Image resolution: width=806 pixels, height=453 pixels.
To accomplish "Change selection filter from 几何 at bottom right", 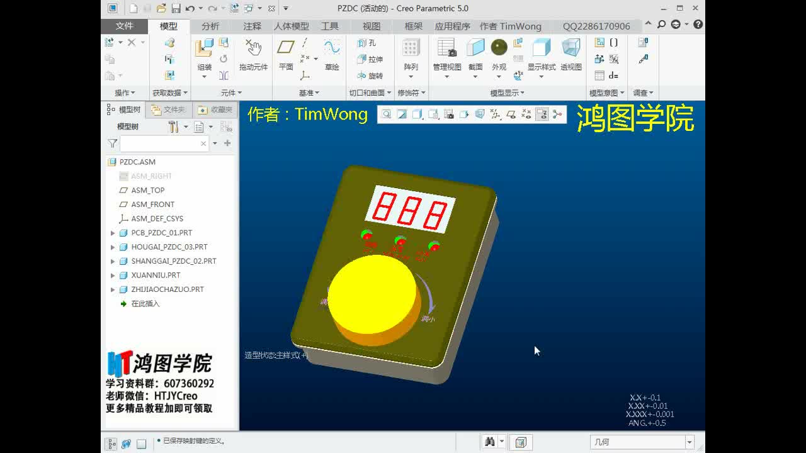I will pos(690,441).
